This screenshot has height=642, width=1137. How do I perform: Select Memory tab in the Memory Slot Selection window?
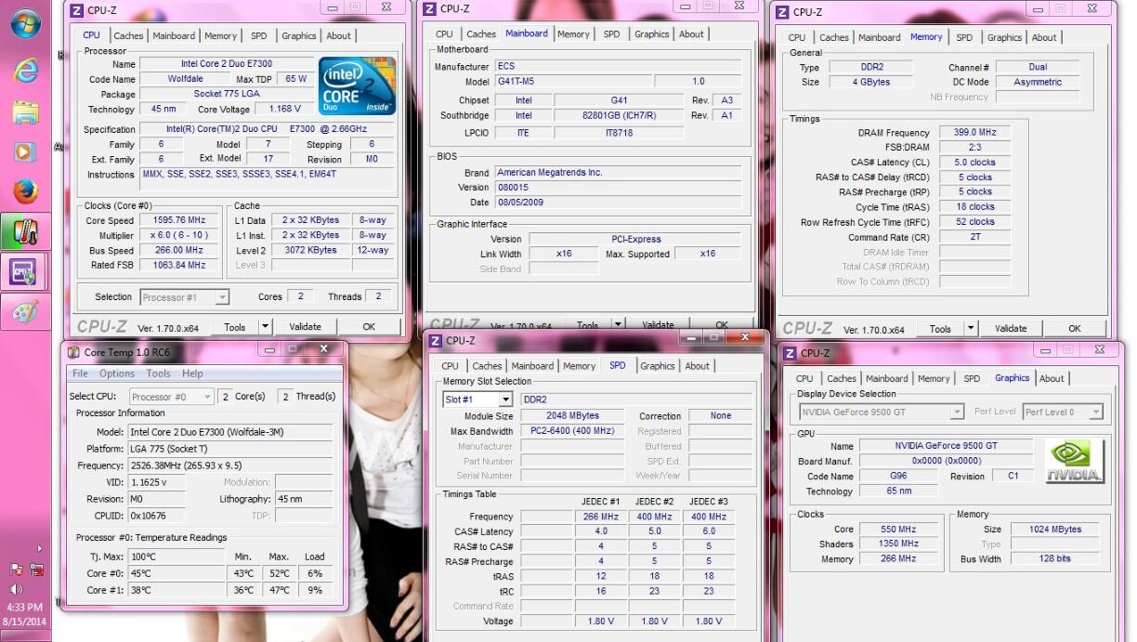(x=579, y=366)
